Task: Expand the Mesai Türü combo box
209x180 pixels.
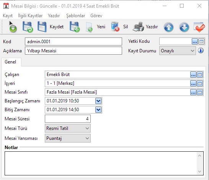Action: [68, 128]
